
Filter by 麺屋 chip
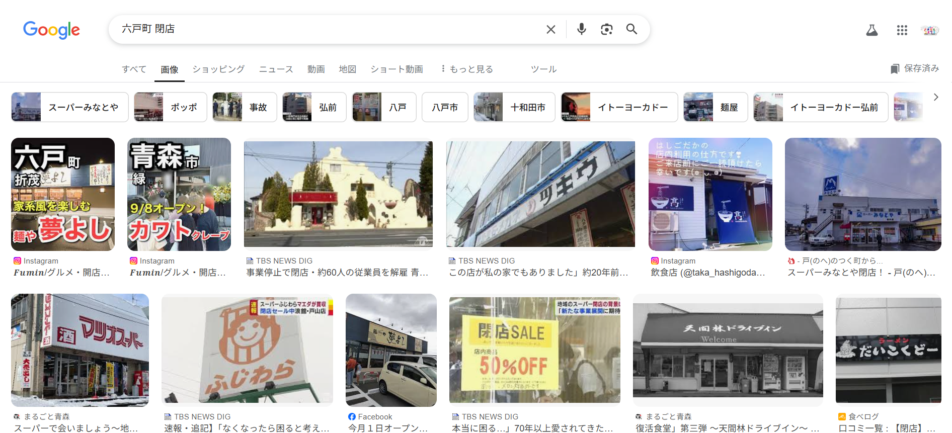[x=716, y=107]
